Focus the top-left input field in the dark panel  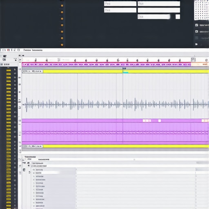pyautogui.click(x=120, y=4)
